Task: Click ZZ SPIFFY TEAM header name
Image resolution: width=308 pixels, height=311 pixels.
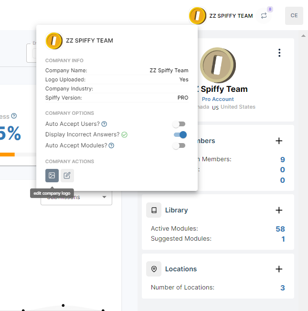Action: pos(231,16)
